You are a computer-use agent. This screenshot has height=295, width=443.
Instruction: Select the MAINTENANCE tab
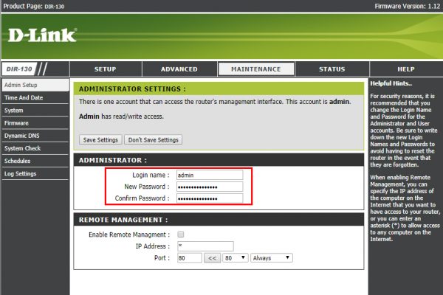pyautogui.click(x=256, y=69)
